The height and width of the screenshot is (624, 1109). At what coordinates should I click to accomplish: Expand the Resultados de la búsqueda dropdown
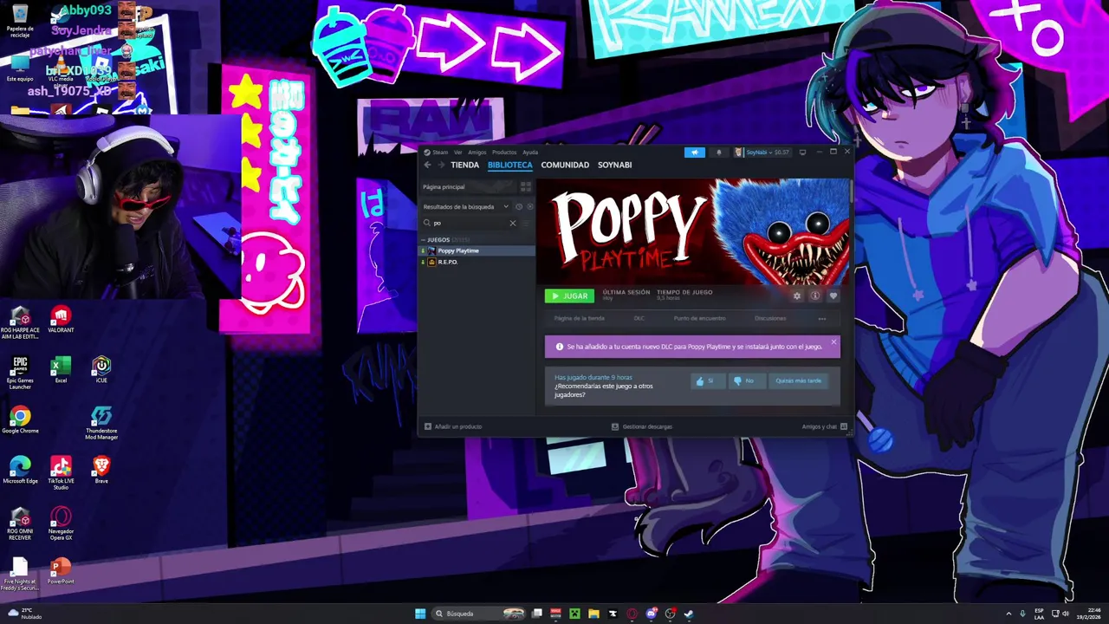466,206
